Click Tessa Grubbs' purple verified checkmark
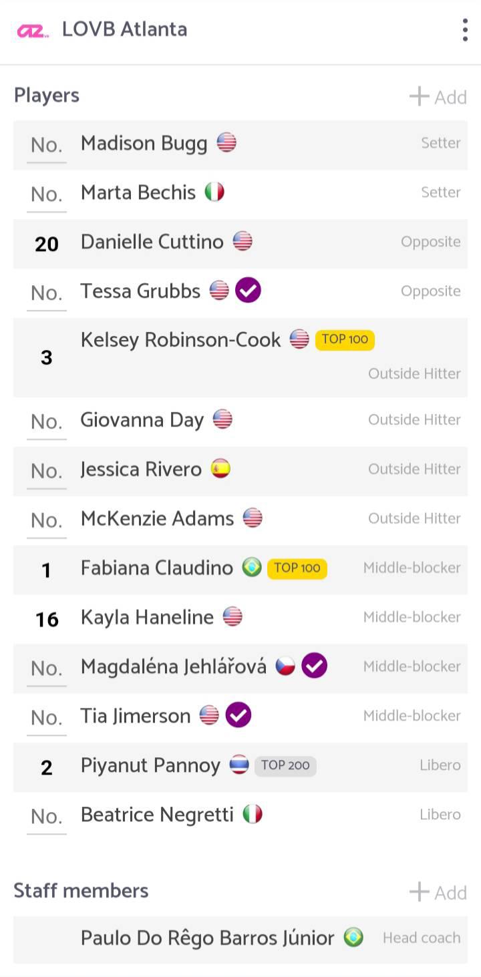Viewport: 481px width, 977px height. click(248, 290)
